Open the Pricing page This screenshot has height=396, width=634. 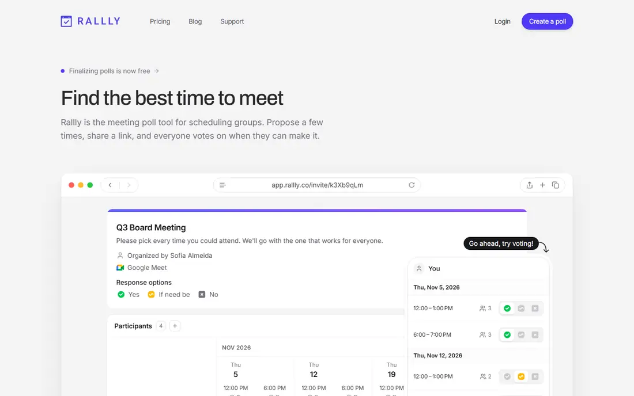point(160,21)
